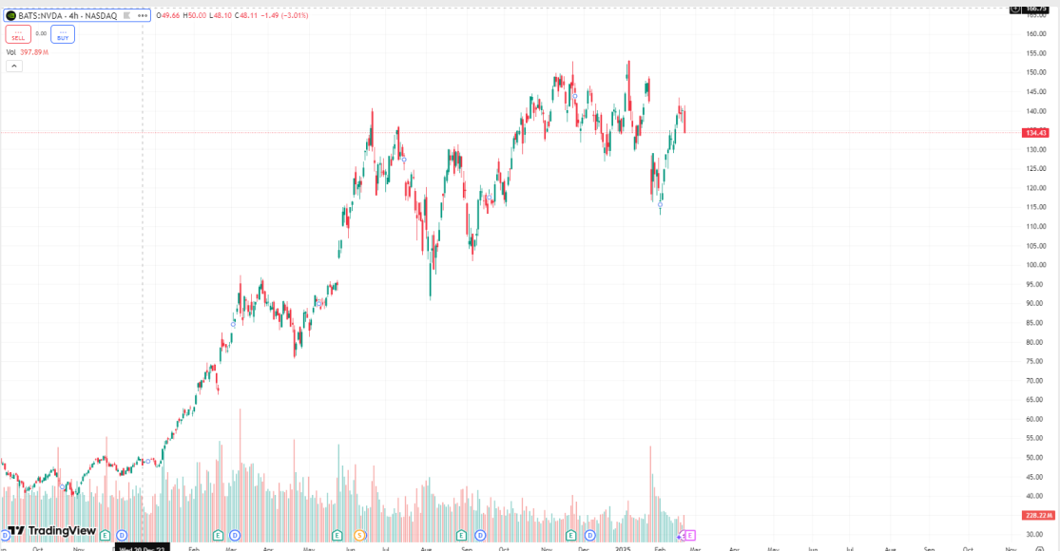Image resolution: width=1060 pixels, height=551 pixels.
Task: Click the earnings E marker near Feb 2024
Action: pyautogui.click(x=218, y=536)
